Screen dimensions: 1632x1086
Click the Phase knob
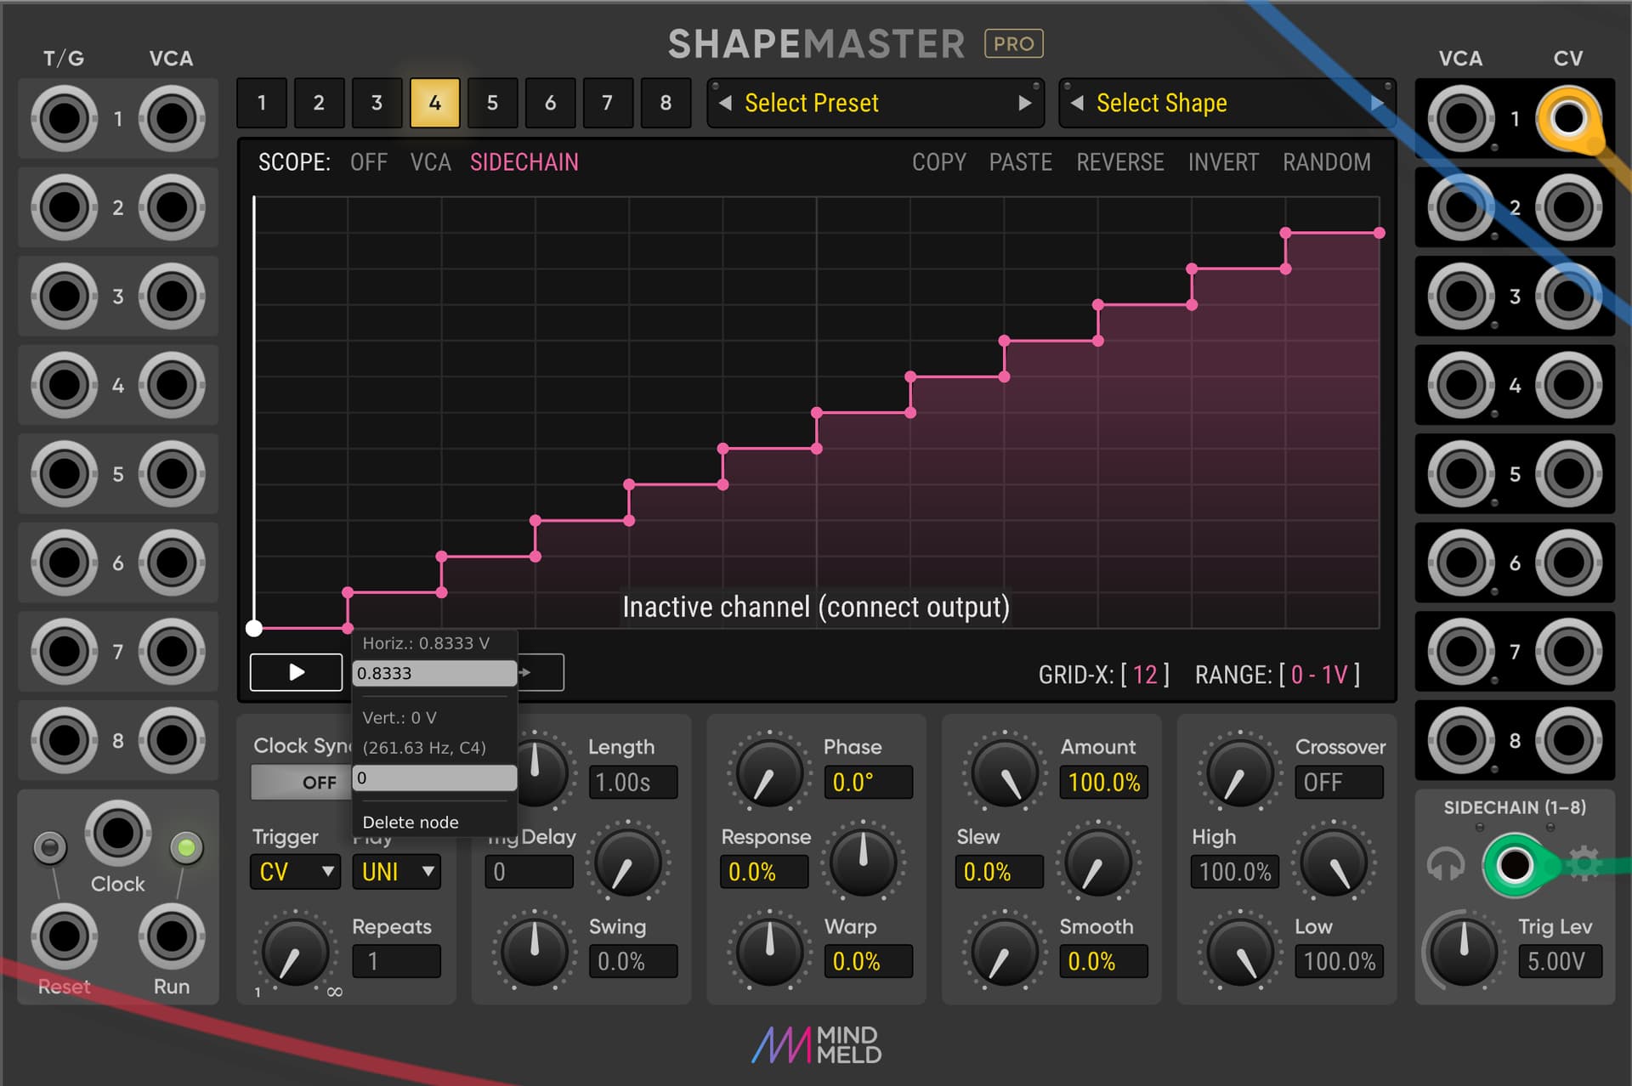coord(769,773)
